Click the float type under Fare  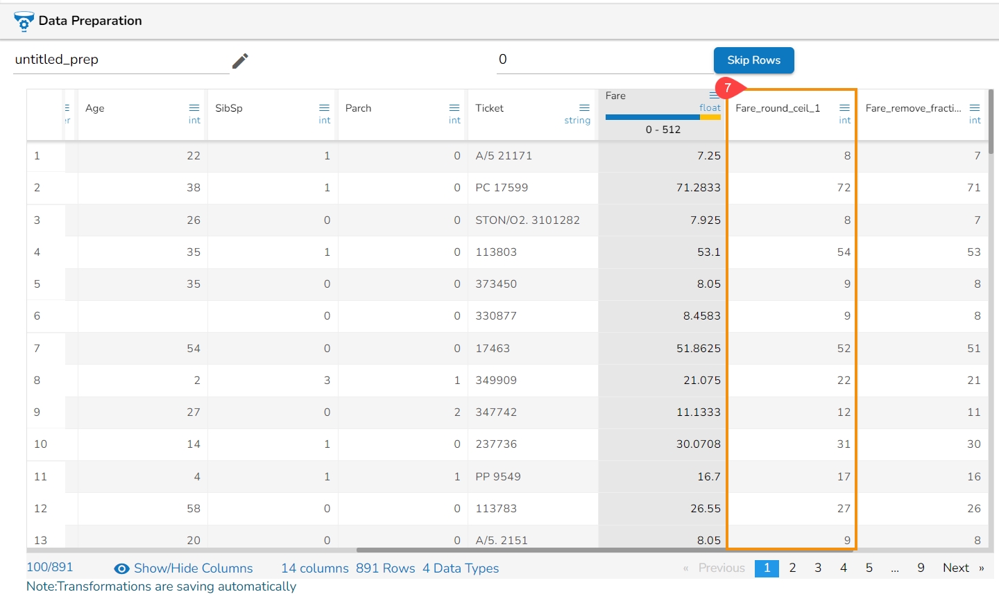coord(710,108)
